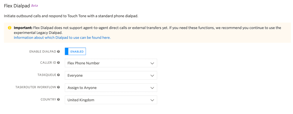Click help icon beside Caller ID label
The image size is (293, 114).
click(59, 63)
